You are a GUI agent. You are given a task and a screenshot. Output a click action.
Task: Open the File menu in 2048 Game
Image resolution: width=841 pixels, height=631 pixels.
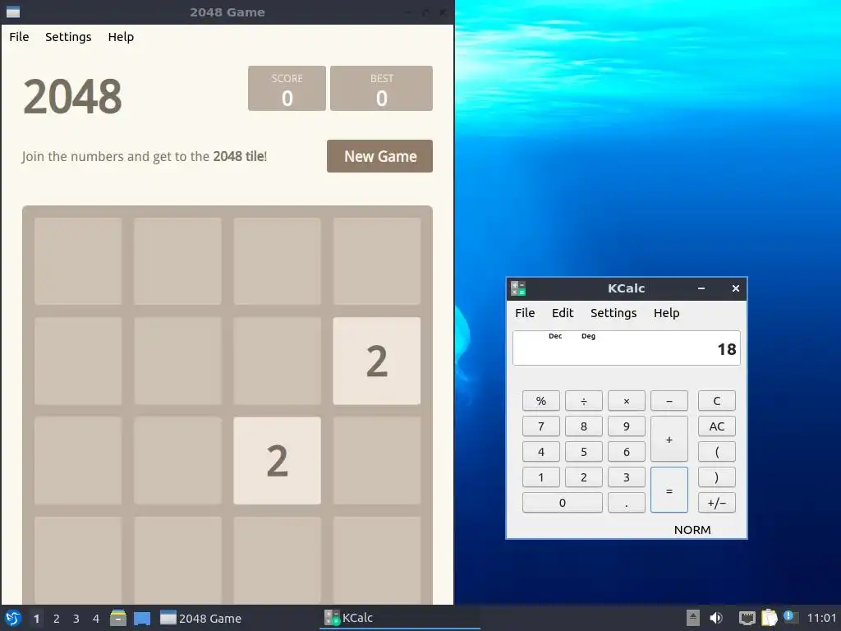[20, 37]
